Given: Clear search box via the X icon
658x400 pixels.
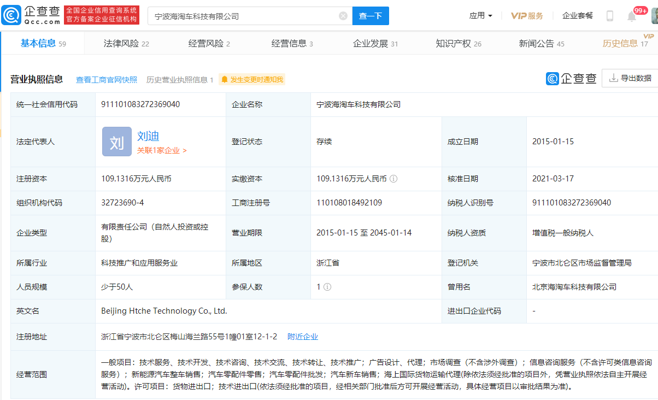Looking at the screenshot, I should [343, 15].
